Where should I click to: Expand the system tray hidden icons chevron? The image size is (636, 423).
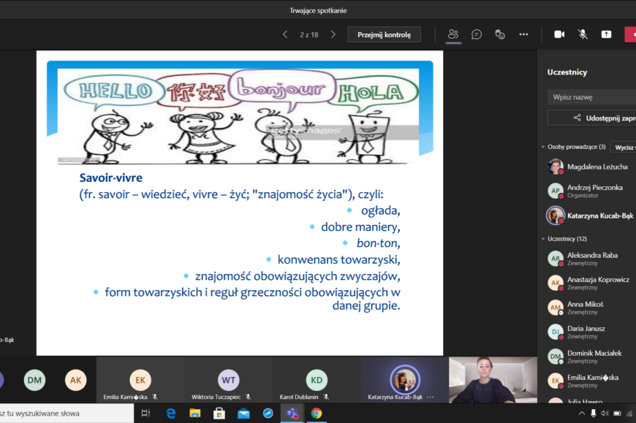pos(582,414)
